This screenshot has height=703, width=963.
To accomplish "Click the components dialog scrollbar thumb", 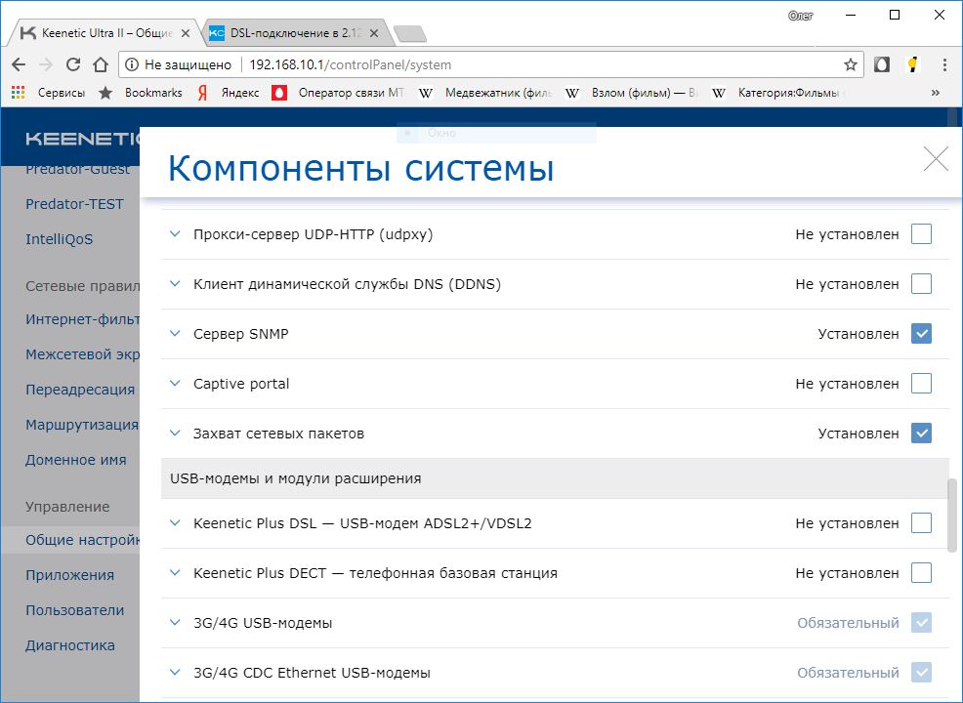I will pos(952,516).
